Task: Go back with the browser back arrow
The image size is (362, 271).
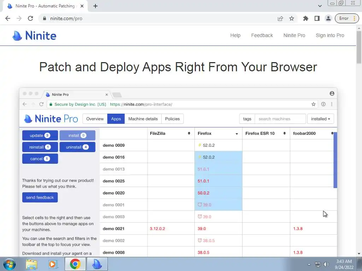Action: click(8, 18)
